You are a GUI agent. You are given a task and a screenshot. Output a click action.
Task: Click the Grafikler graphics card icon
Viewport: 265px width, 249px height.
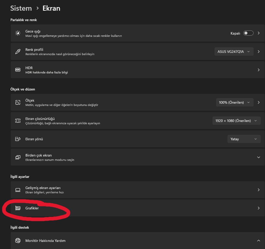coord(18,208)
